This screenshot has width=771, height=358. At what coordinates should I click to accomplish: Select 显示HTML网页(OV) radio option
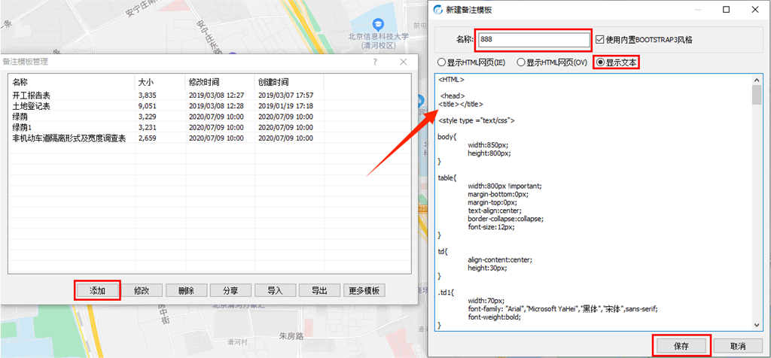coord(521,62)
